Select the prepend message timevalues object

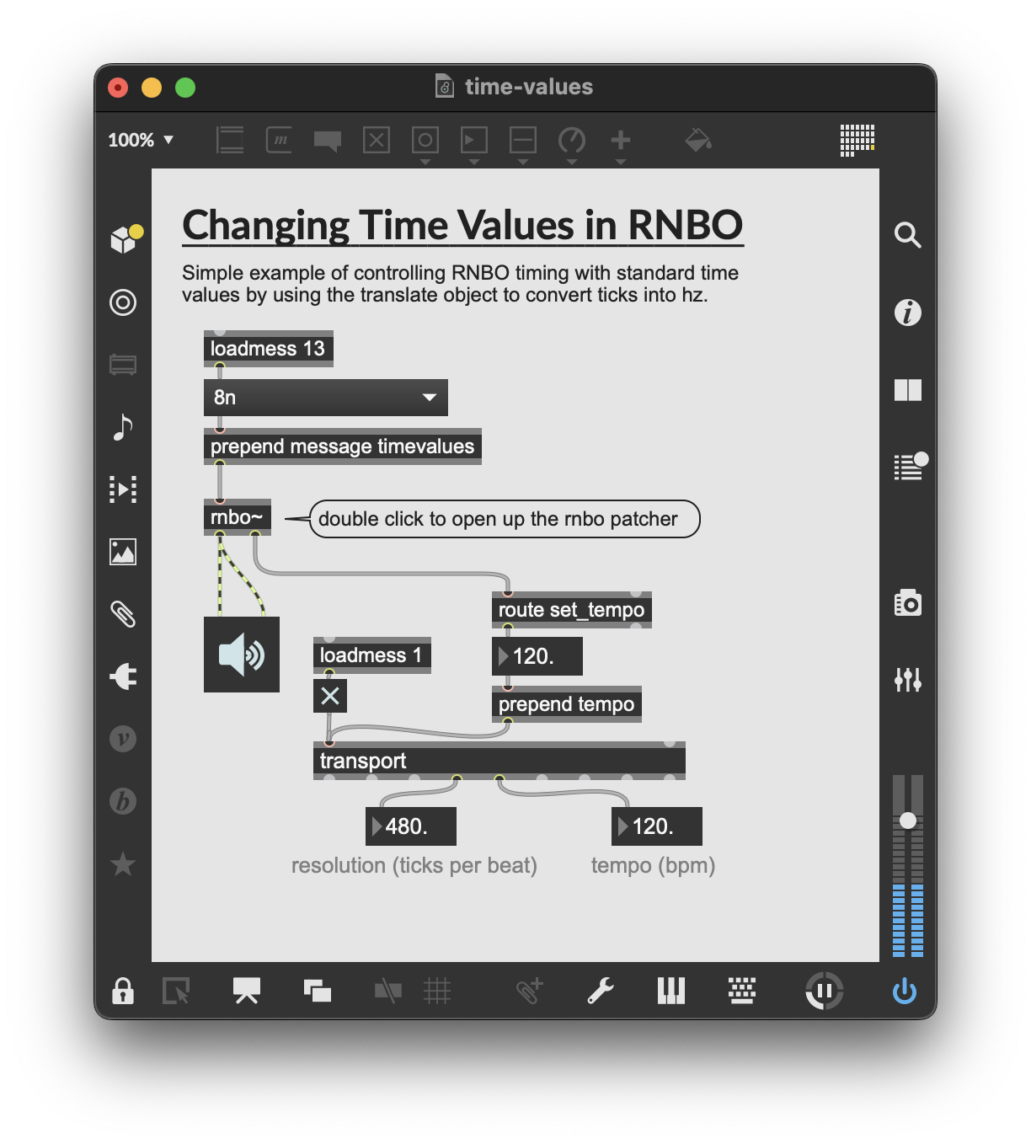(343, 446)
